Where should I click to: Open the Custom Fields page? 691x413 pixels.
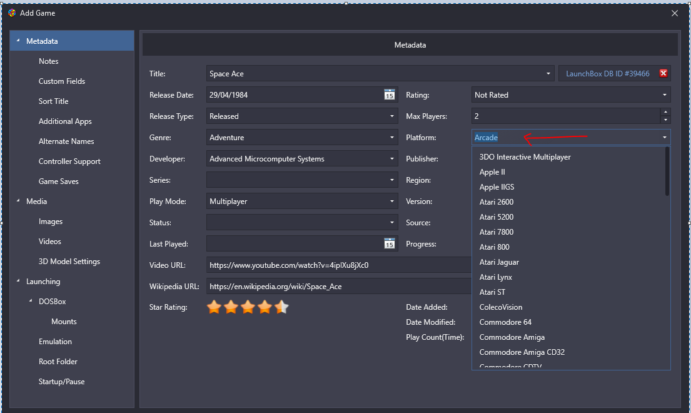point(62,81)
